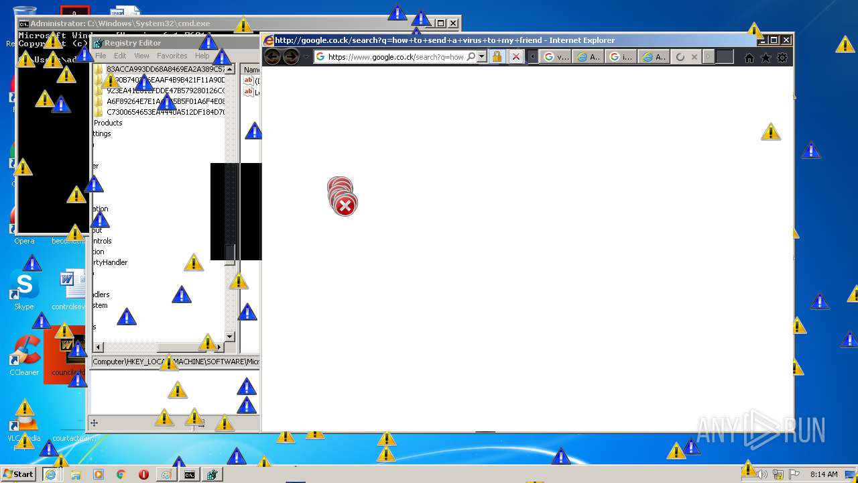This screenshot has width=858, height=483.
Task: Click the IE Home icon
Action: [x=749, y=58]
